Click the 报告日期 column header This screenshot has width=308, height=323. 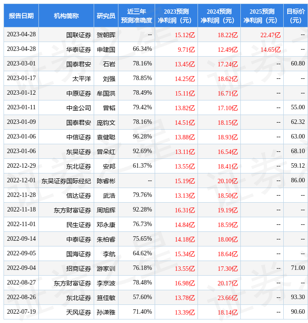[21, 15]
